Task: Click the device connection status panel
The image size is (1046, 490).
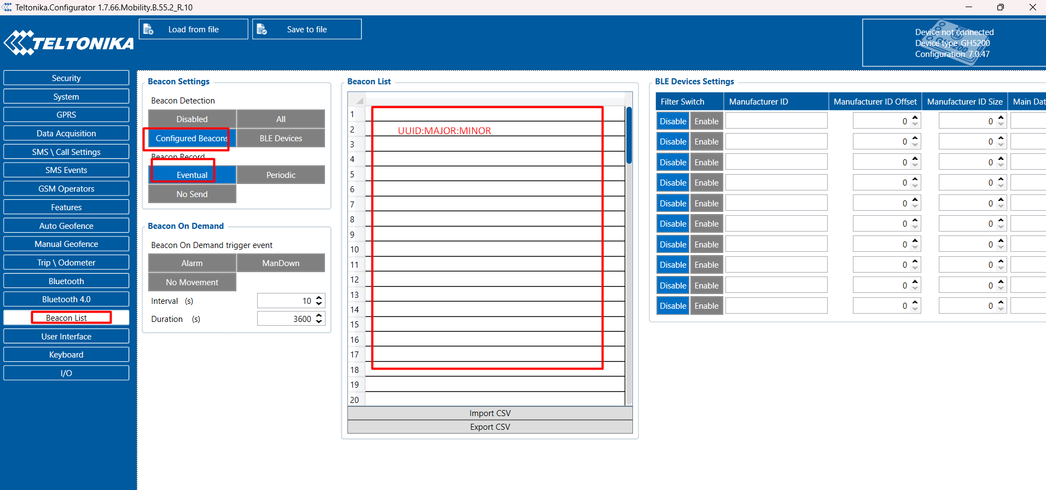Action: point(954,43)
